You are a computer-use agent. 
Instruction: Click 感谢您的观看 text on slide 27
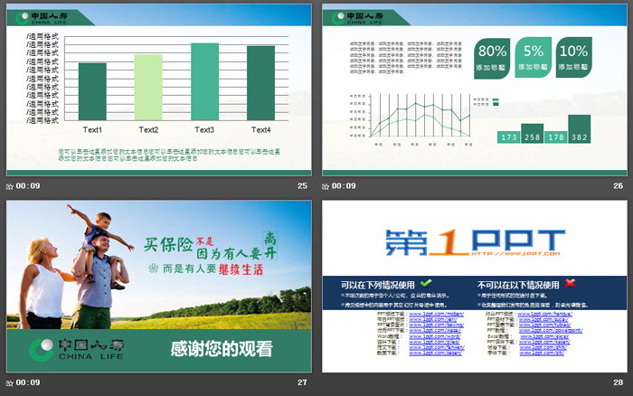coord(222,349)
